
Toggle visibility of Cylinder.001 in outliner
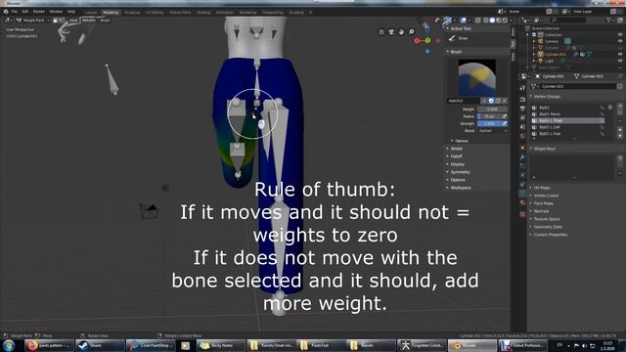point(620,54)
